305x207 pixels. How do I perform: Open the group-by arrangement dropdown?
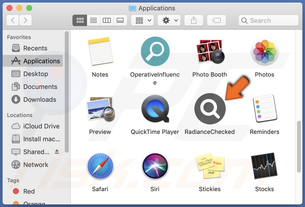(x=142, y=20)
